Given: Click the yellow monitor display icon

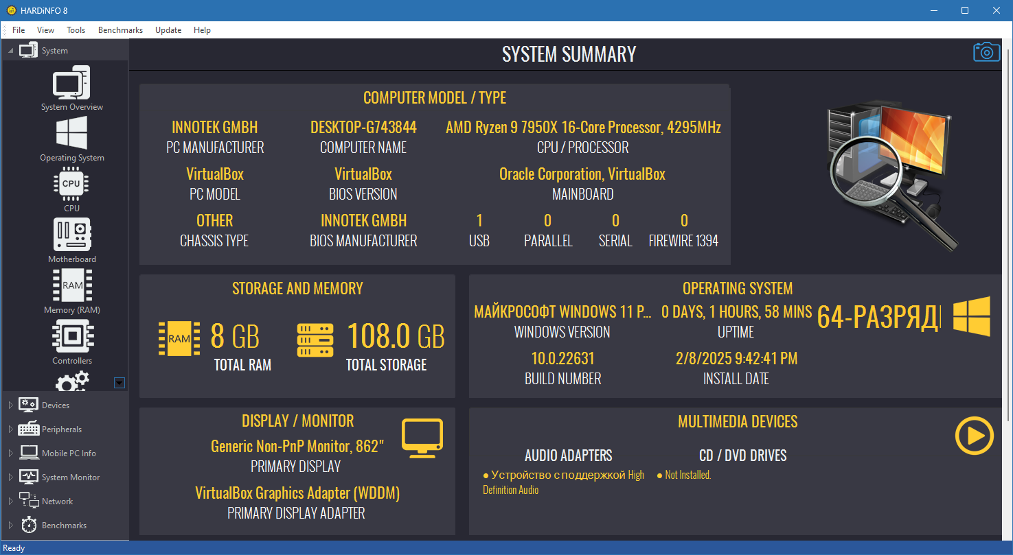Looking at the screenshot, I should point(422,438).
